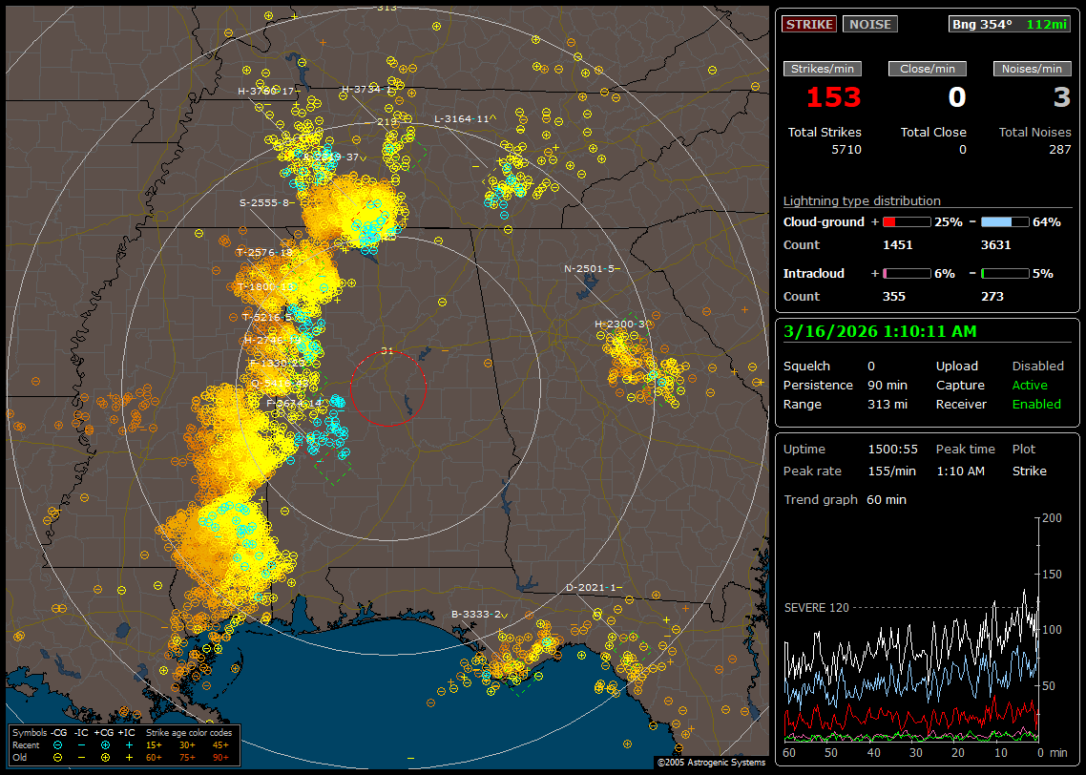Image resolution: width=1086 pixels, height=775 pixels.
Task: Click the old positive cloud-ground legend symbol
Action: (104, 757)
